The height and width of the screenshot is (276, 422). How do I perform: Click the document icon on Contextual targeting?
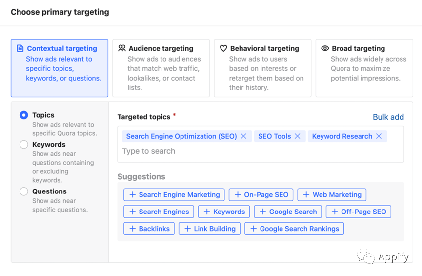pyautogui.click(x=20, y=48)
